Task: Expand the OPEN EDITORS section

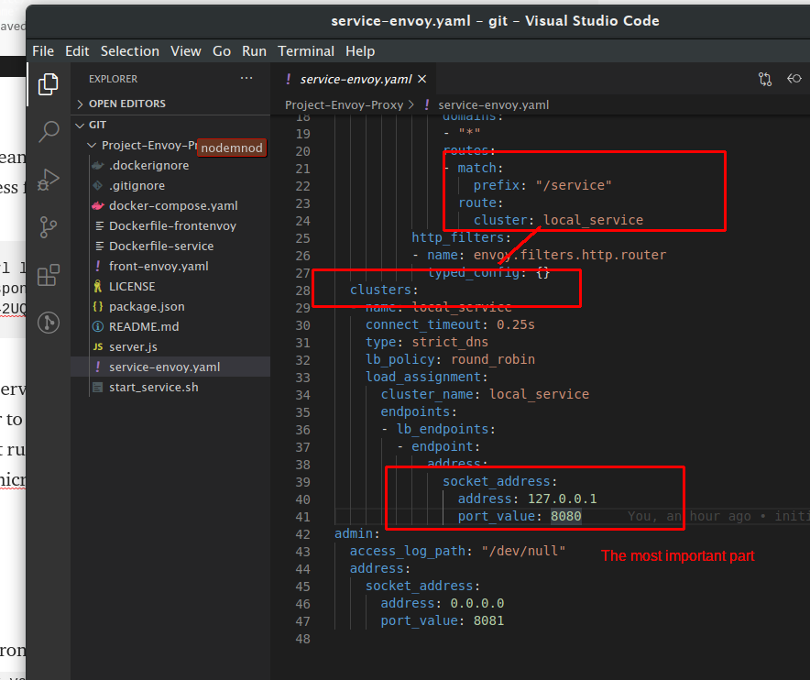Action: (80, 104)
